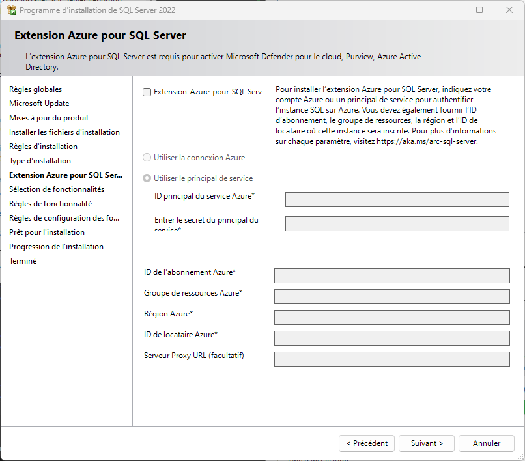Click the 'Serveur Proxy URL (facultatif)' field

[391, 359]
